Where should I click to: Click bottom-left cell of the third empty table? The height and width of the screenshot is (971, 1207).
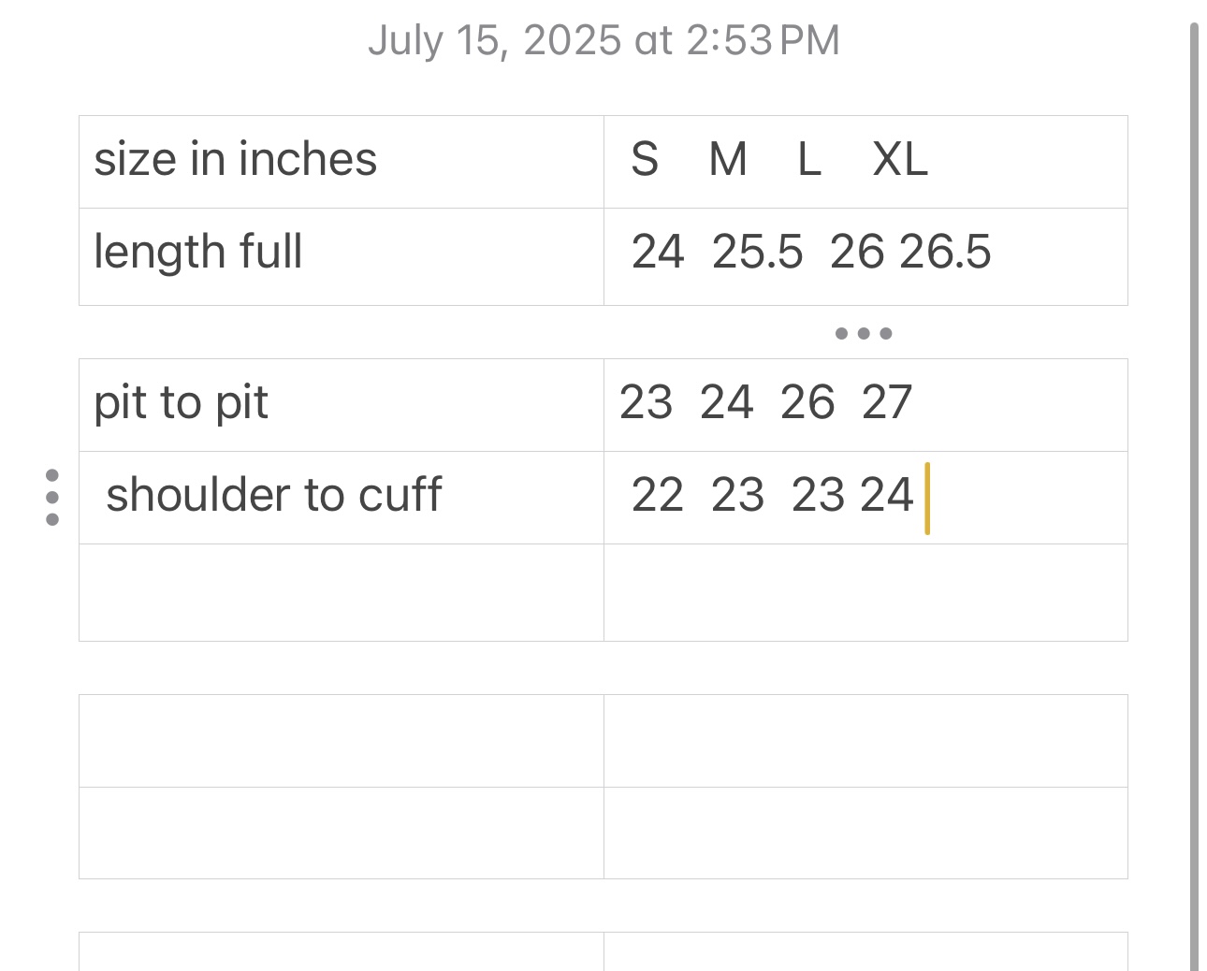pos(341,833)
